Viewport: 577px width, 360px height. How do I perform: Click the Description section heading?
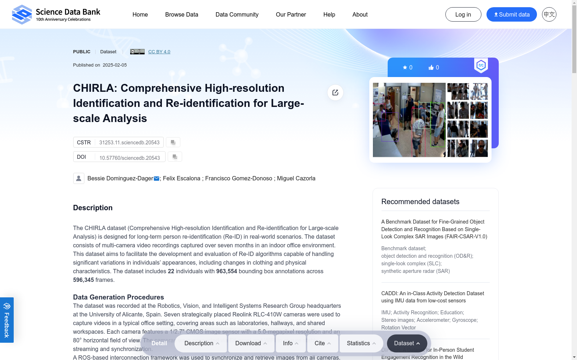point(93,208)
